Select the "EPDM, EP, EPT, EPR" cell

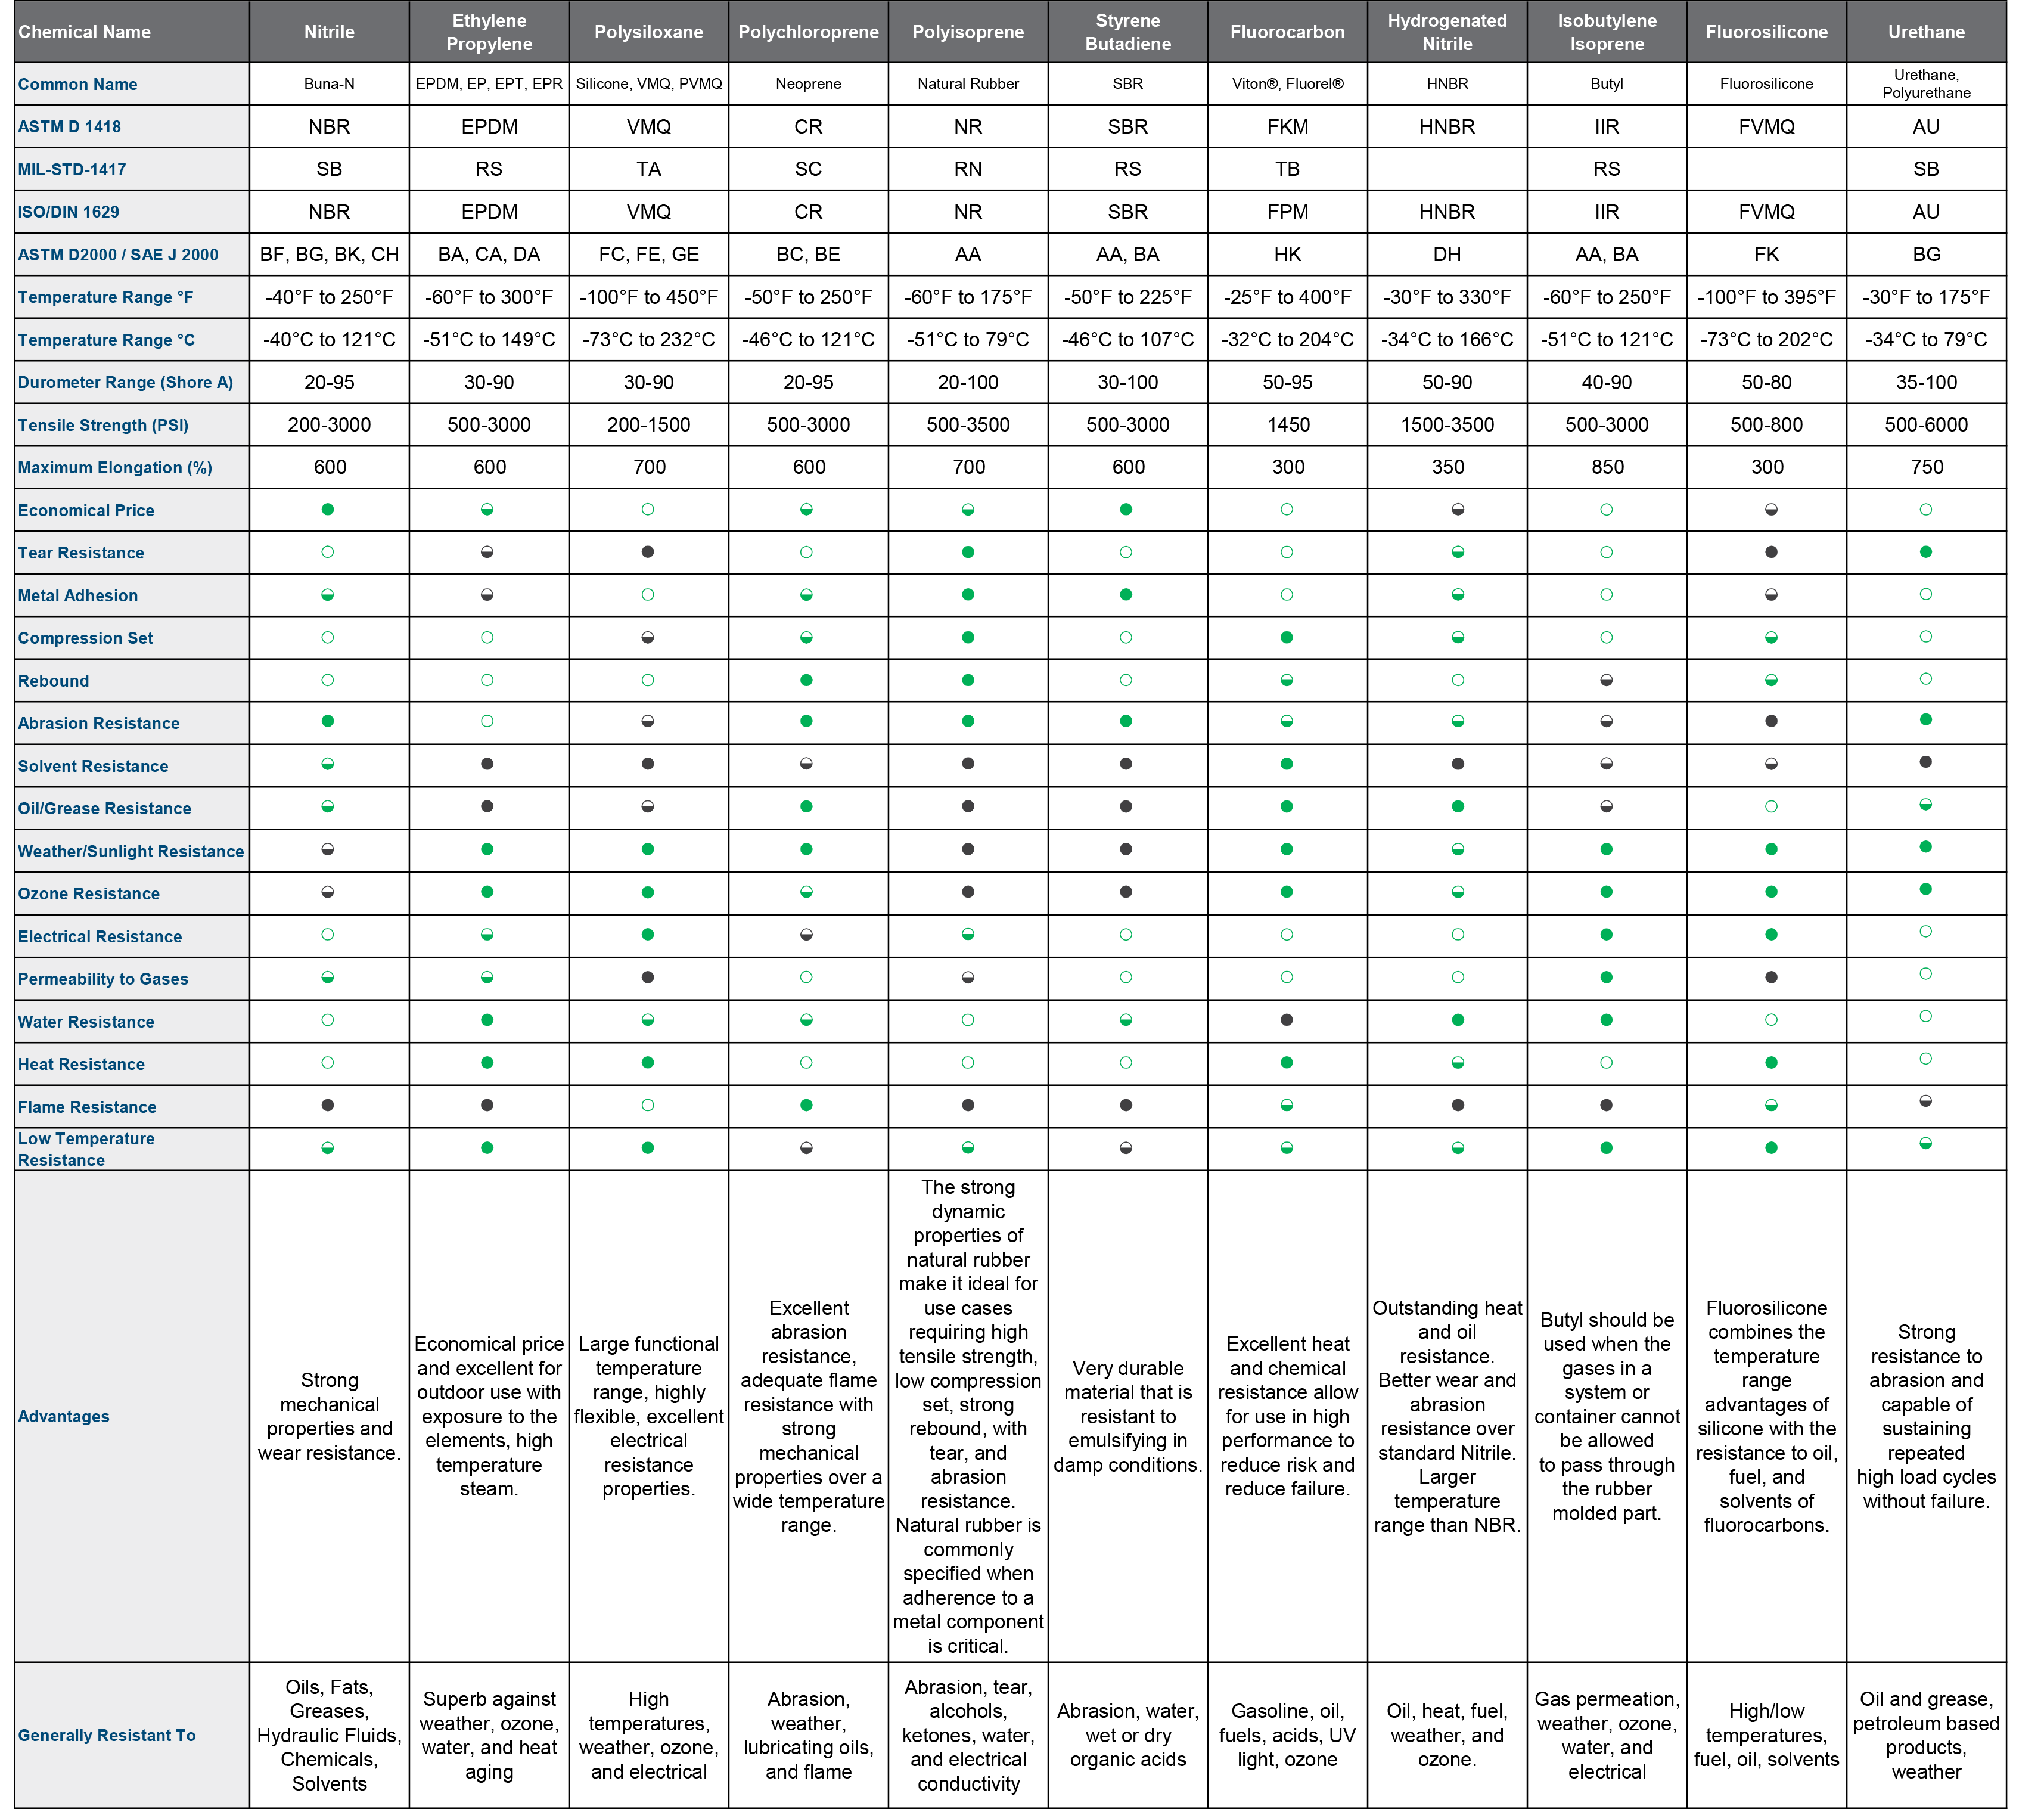(x=489, y=84)
